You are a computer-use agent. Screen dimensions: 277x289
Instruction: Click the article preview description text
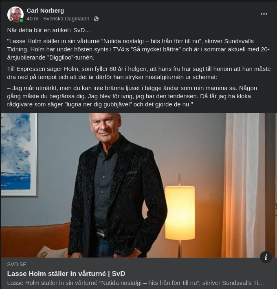pos(135,282)
